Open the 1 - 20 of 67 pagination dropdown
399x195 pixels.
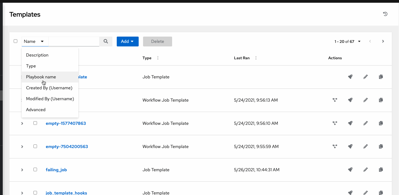[x=347, y=42]
